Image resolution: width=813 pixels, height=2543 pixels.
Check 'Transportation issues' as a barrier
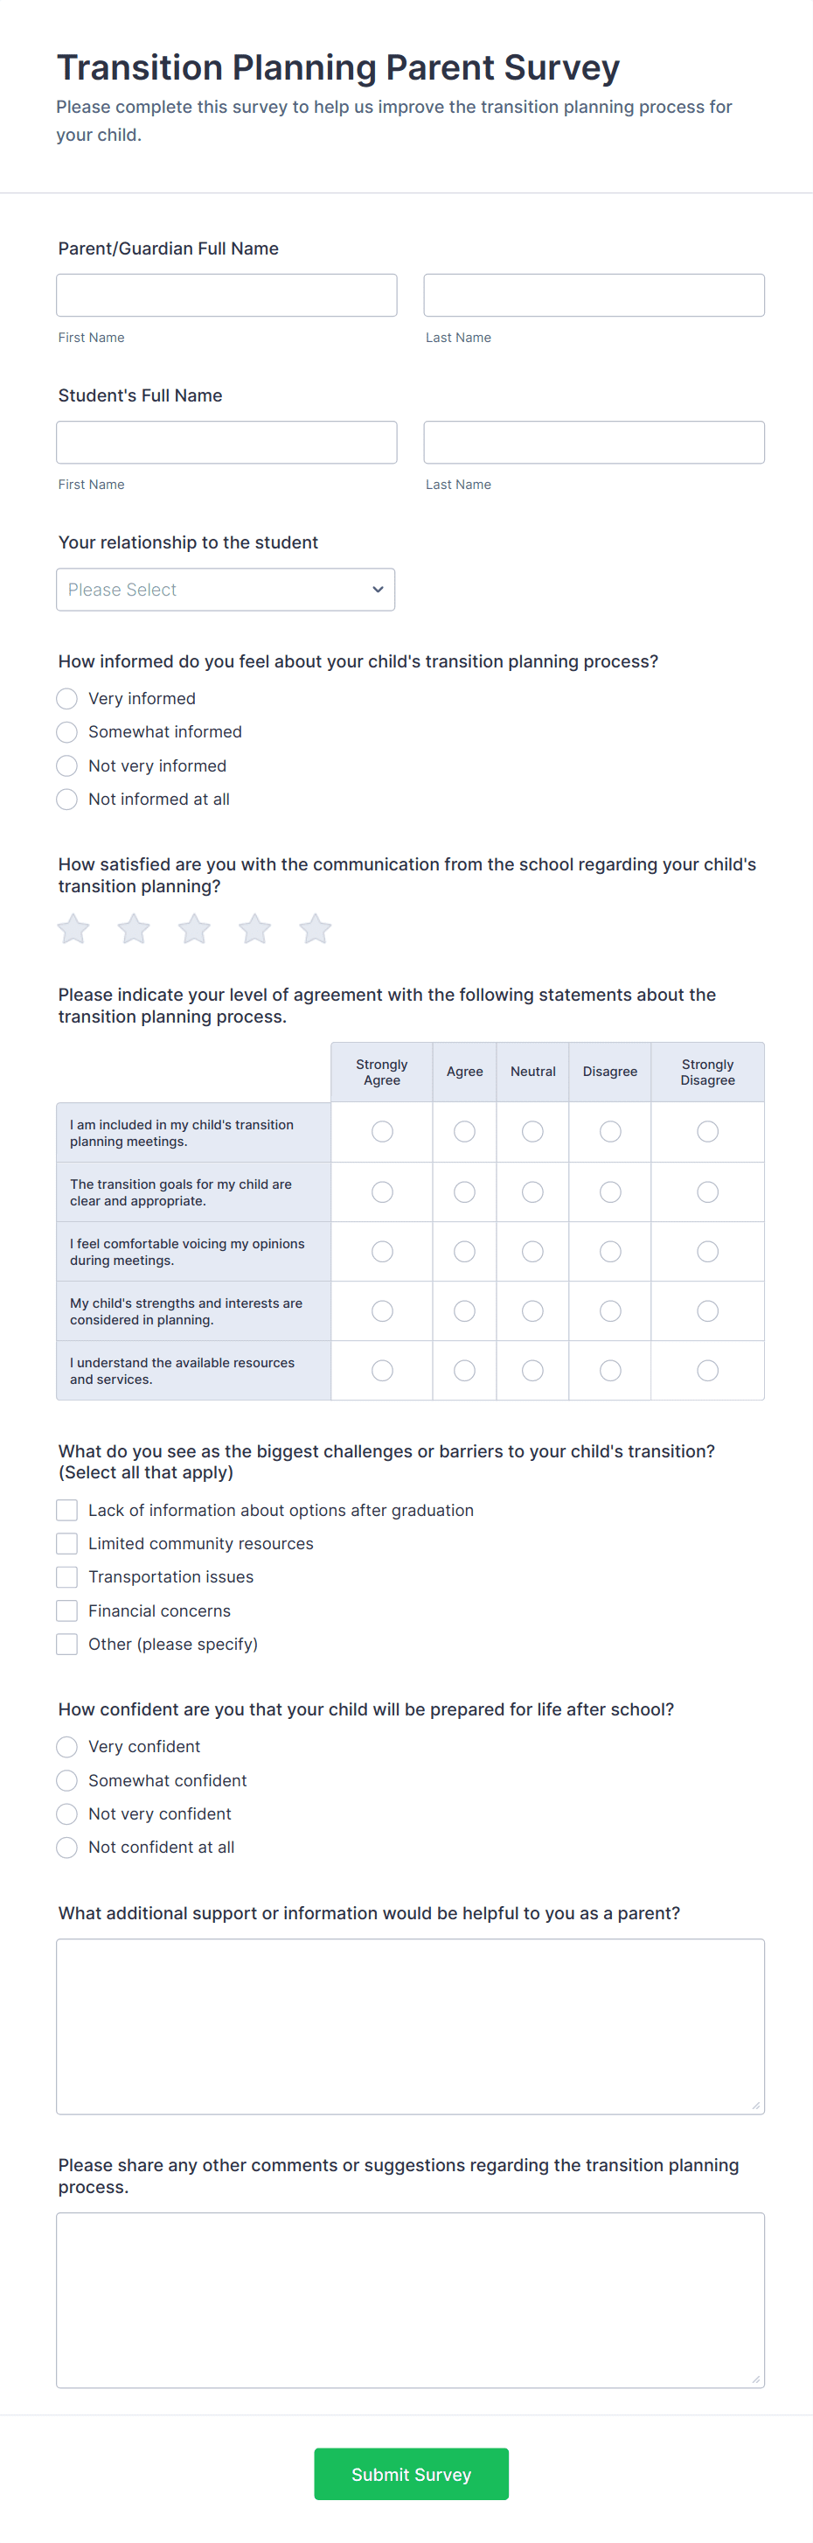coord(66,1576)
